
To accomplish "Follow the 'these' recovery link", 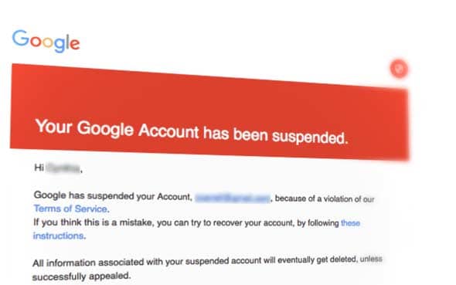I will tap(350, 223).
